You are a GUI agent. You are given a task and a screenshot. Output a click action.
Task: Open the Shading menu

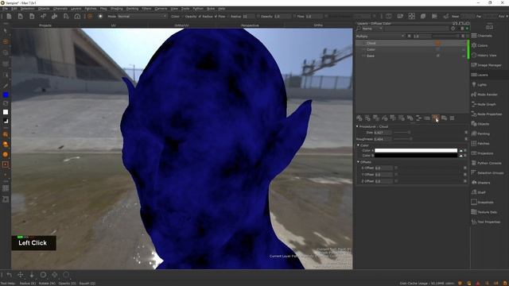(117, 9)
